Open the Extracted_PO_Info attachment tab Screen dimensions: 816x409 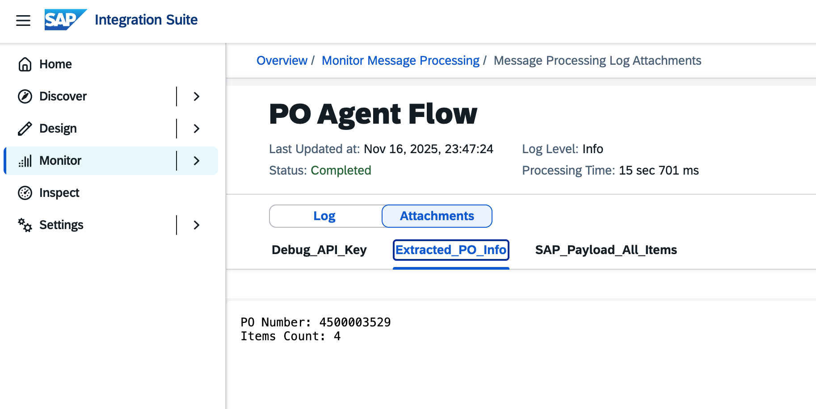pos(451,250)
